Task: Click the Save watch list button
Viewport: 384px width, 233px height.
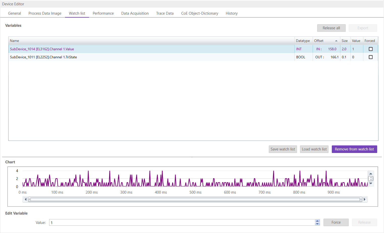Action: click(283, 149)
